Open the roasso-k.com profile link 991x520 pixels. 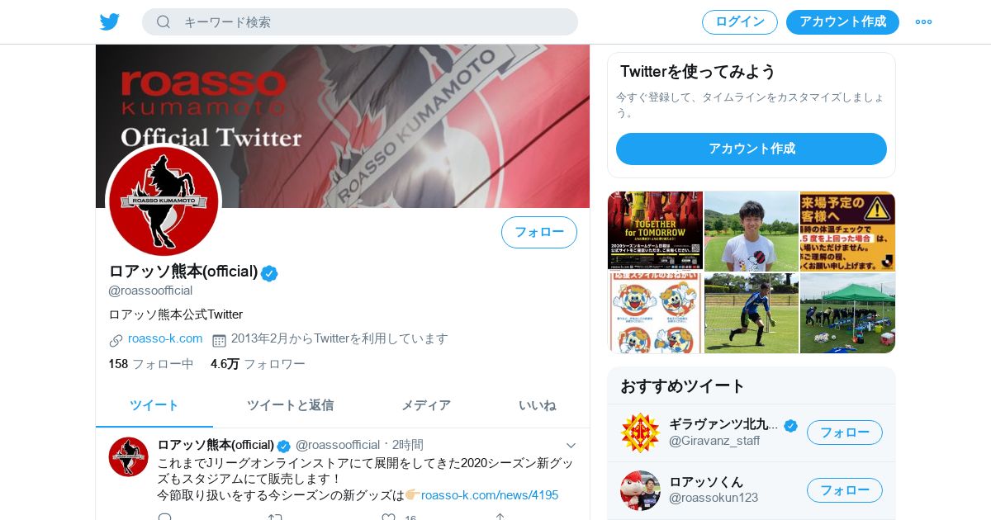click(x=165, y=338)
